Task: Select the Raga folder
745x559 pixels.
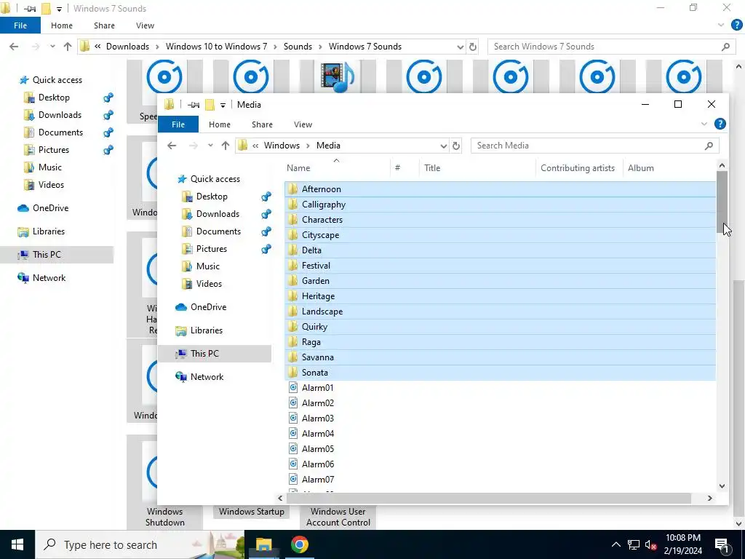Action: pyautogui.click(x=500, y=342)
